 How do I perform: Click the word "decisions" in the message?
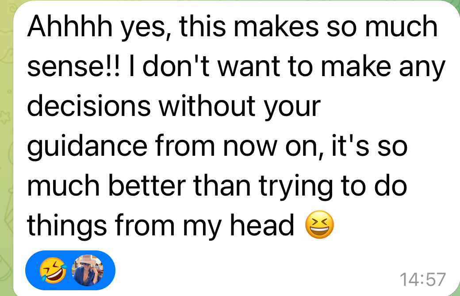(x=89, y=106)
